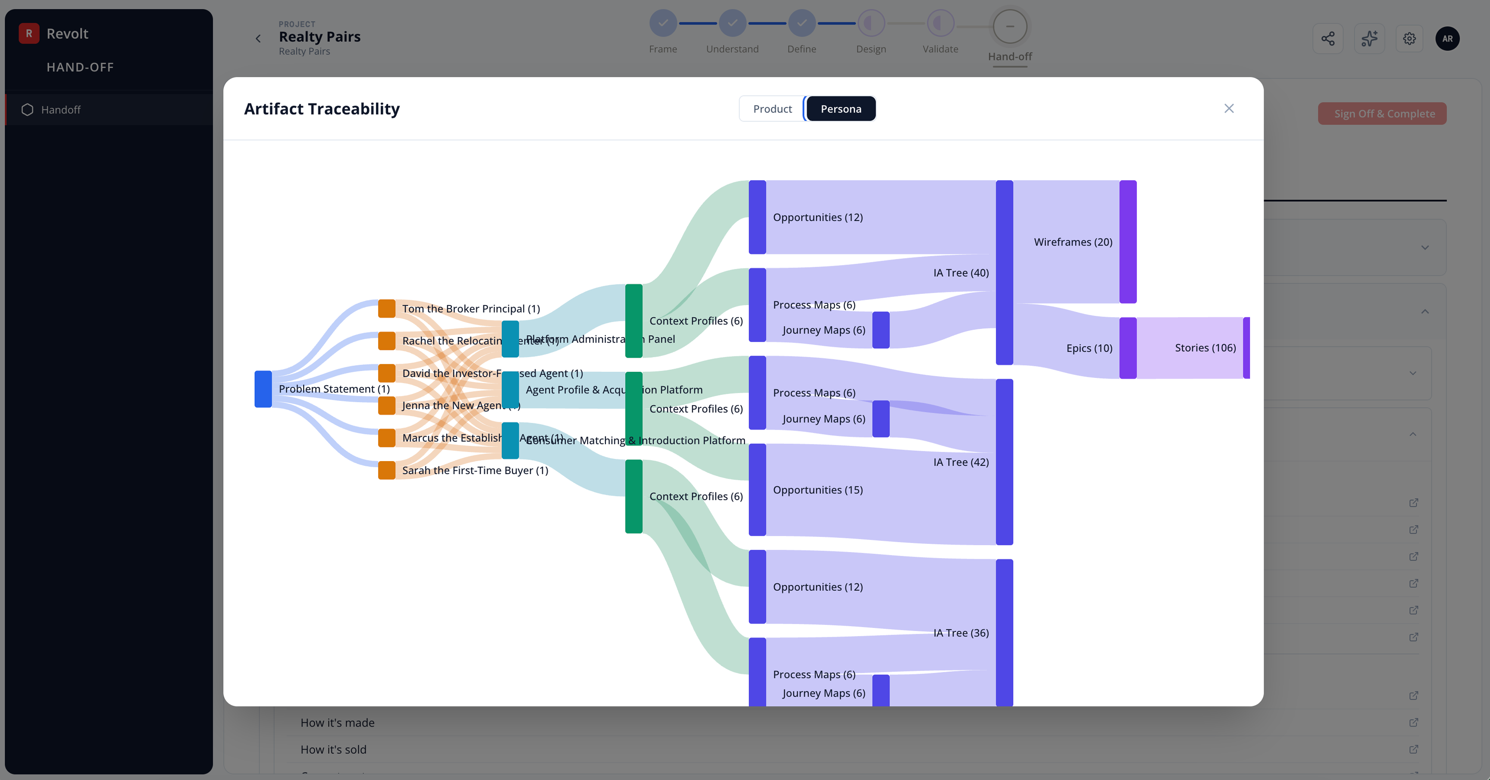
Task: Click the Marcus the Established Agent node
Action: [386, 438]
